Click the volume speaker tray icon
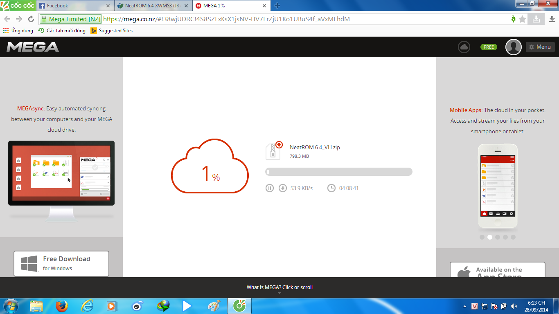Image resolution: width=559 pixels, height=314 pixels. point(514,306)
